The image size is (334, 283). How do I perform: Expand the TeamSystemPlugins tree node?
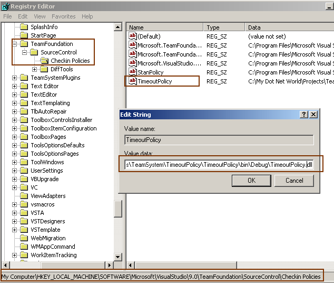point(14,78)
